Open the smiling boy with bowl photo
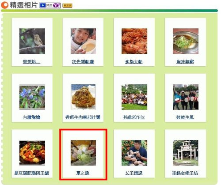The width and height of the screenshot is (221, 185). tap(83, 41)
